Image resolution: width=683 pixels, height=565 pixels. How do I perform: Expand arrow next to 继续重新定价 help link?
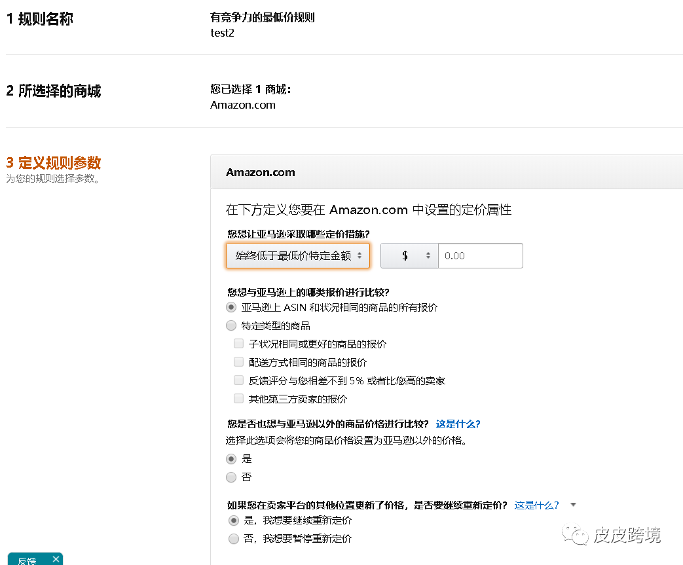tap(573, 505)
